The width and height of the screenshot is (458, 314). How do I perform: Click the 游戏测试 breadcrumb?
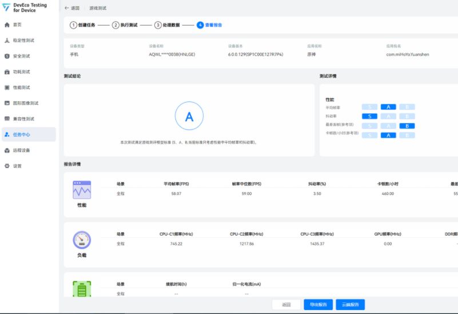coord(98,8)
